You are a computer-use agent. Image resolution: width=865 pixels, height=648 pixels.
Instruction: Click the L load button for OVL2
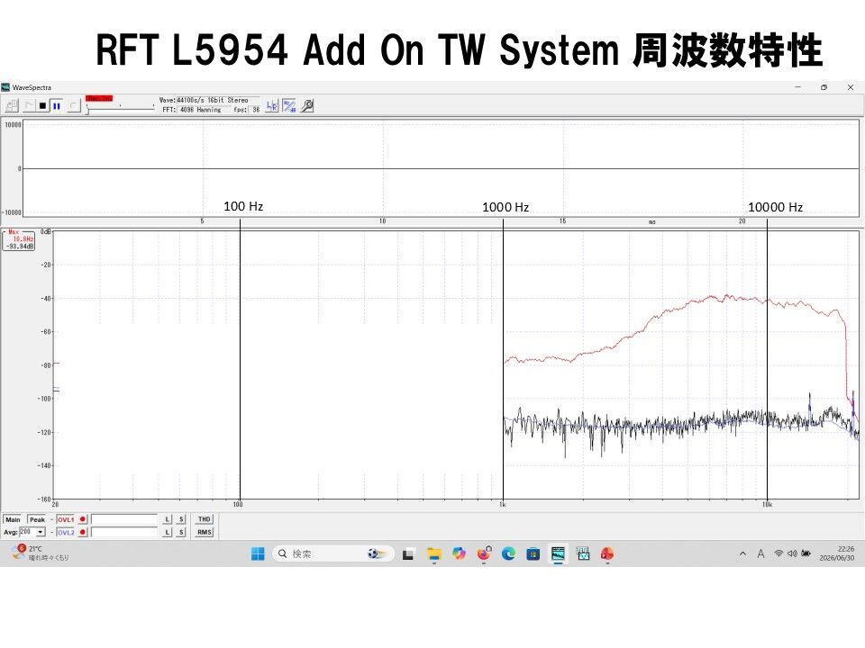pos(168,532)
